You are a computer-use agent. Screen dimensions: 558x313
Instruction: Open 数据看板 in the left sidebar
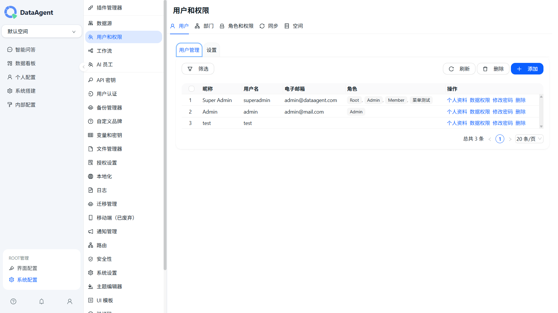[26, 63]
